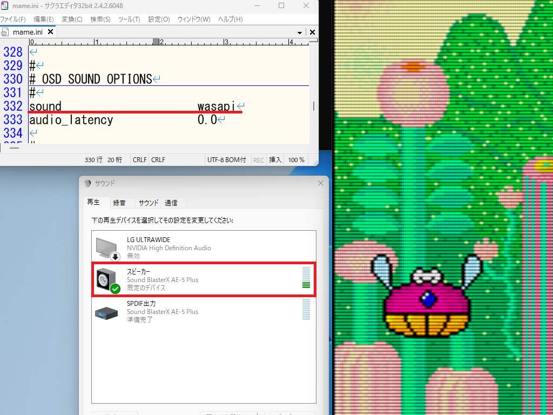Viewport: 553px width, 415px height.
Task: Click the mame.ini tab file icon
Action: tap(5, 32)
